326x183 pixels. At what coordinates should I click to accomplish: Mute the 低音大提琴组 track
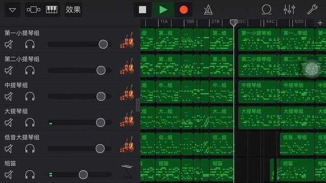click(9, 149)
